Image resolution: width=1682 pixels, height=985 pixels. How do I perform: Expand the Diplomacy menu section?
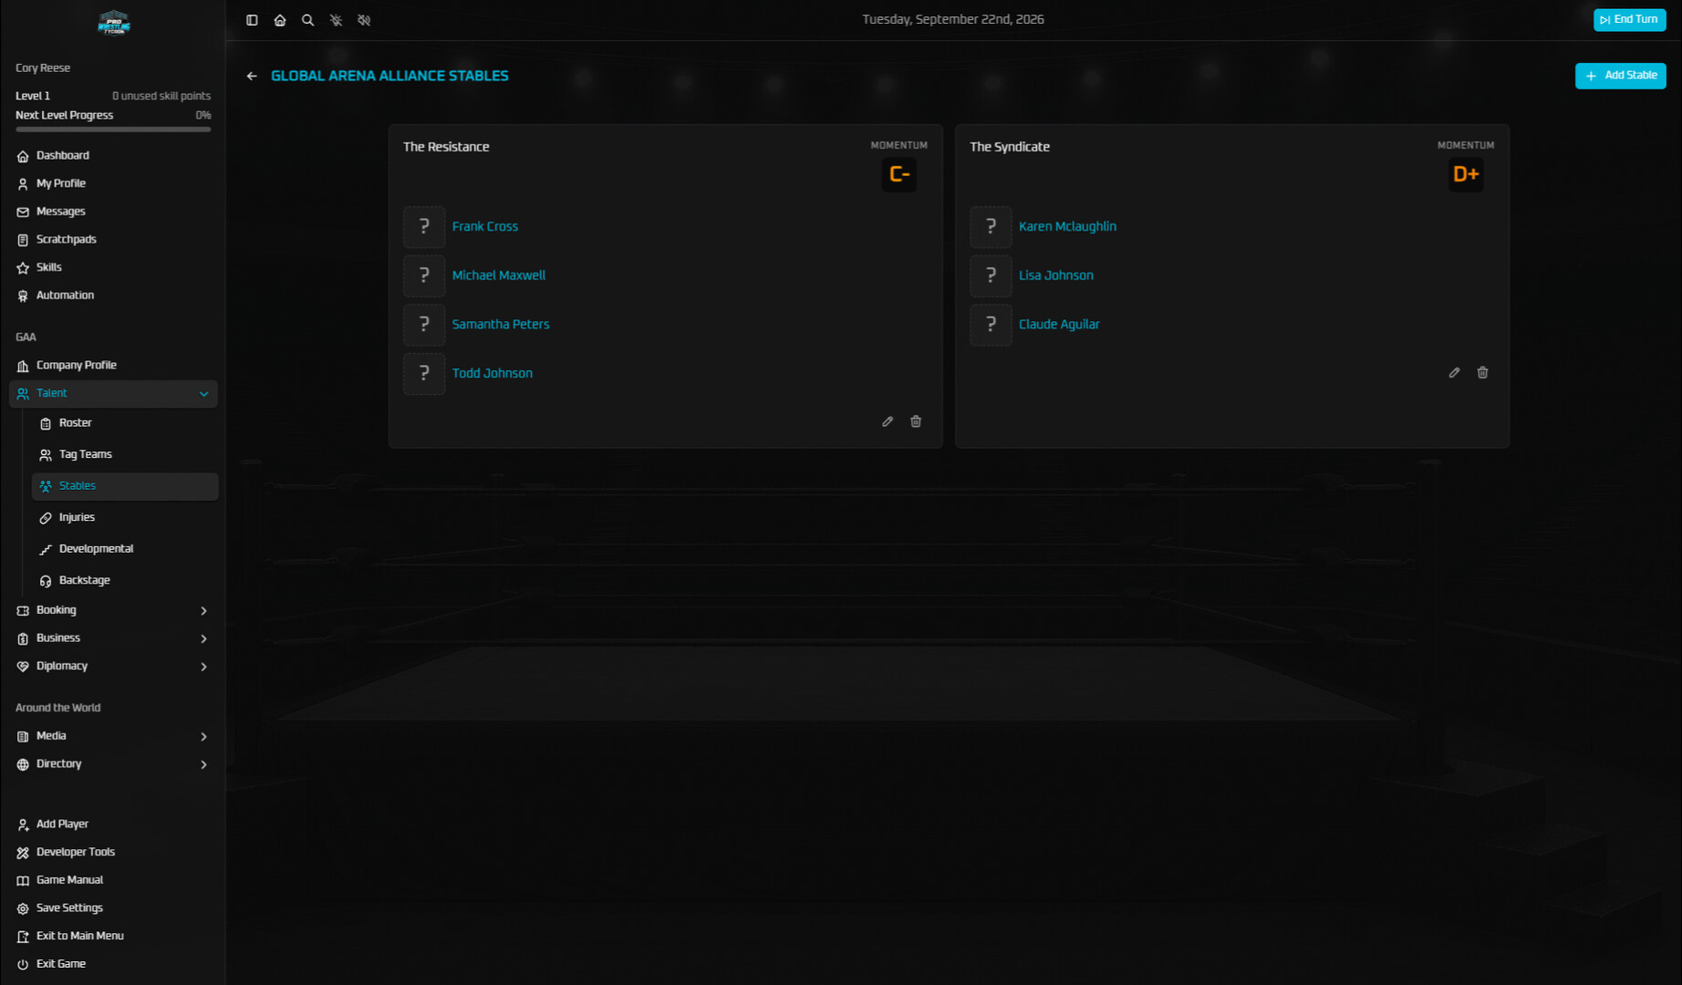pyautogui.click(x=113, y=666)
